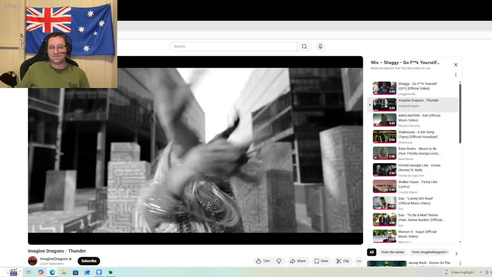Show more filter chips with right chevron
Image resolution: width=492 pixels, height=277 pixels.
pos(456,254)
